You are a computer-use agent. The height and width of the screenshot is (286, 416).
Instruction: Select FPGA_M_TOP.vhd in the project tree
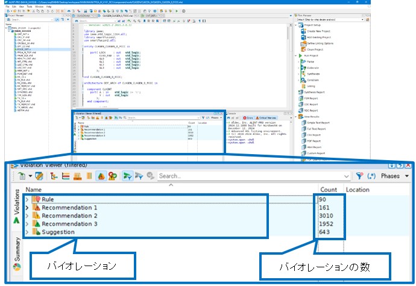coord(27,52)
